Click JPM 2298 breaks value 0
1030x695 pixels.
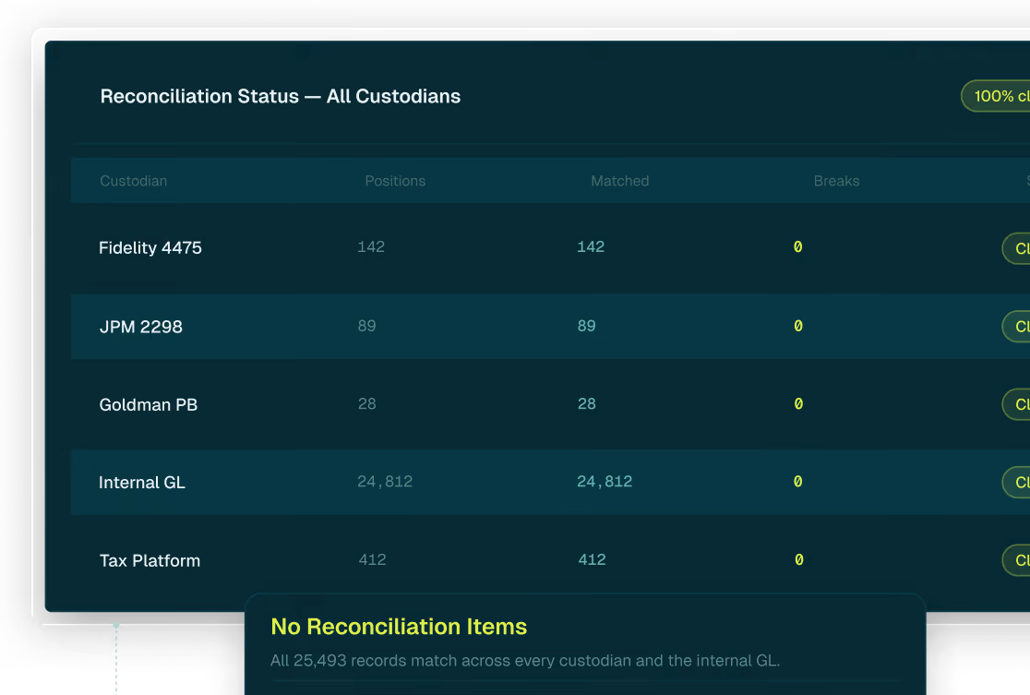pyautogui.click(x=798, y=326)
